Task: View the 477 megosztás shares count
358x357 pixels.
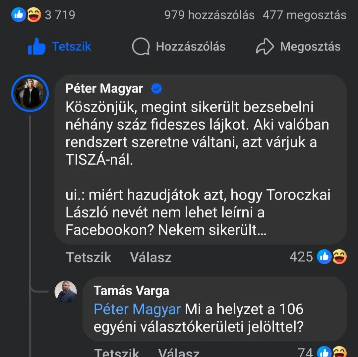Action: [x=304, y=15]
